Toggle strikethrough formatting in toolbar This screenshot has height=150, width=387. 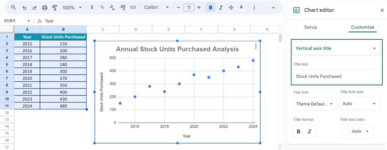[231, 8]
